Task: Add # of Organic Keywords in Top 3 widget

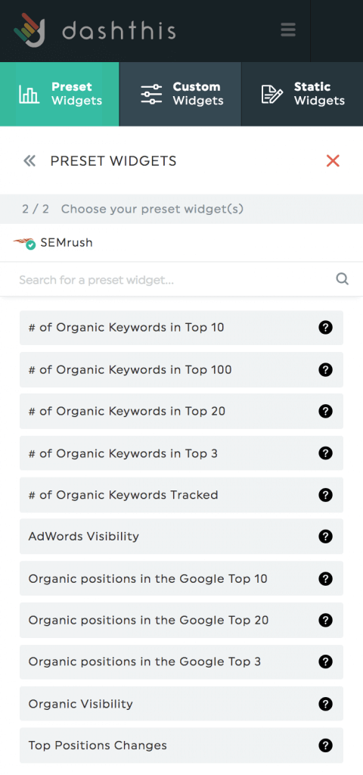Action: click(x=181, y=453)
